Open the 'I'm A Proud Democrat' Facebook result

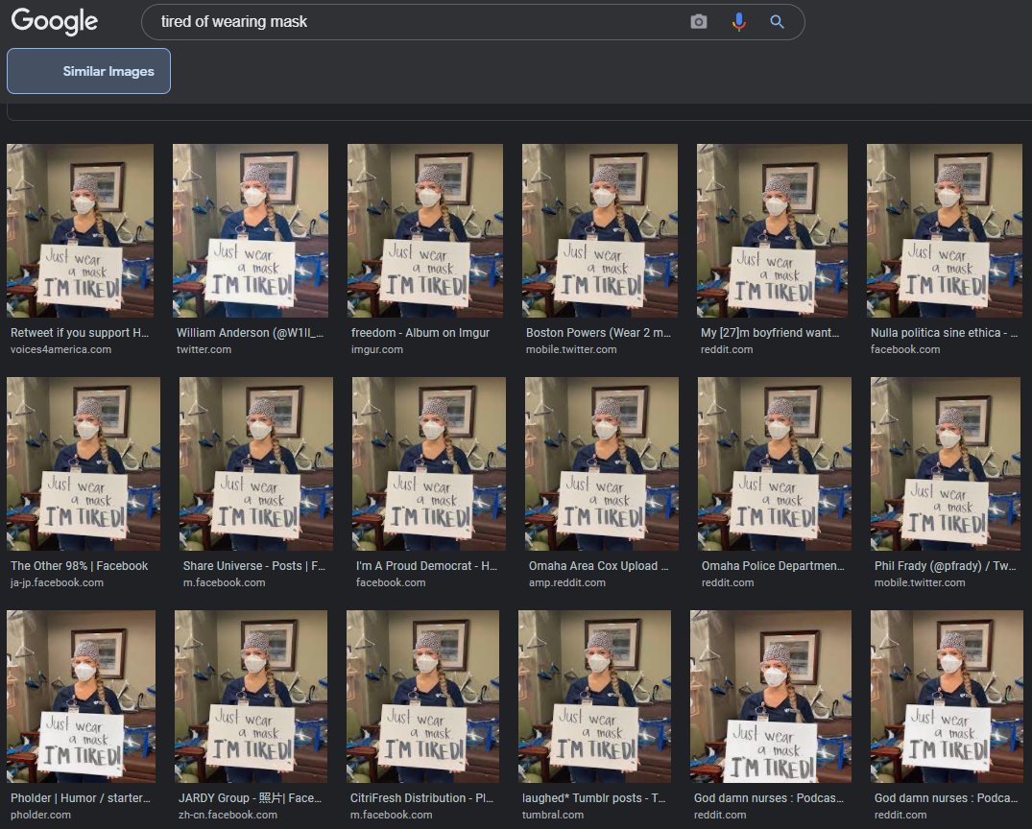tap(422, 567)
